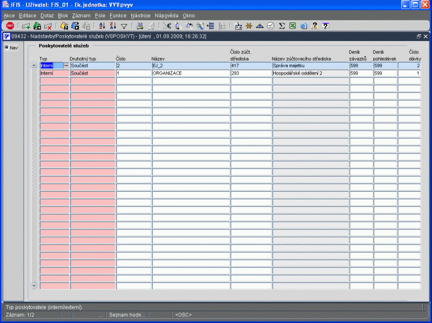
Task: Click the save record house icon
Action: pyautogui.click(x=37, y=26)
